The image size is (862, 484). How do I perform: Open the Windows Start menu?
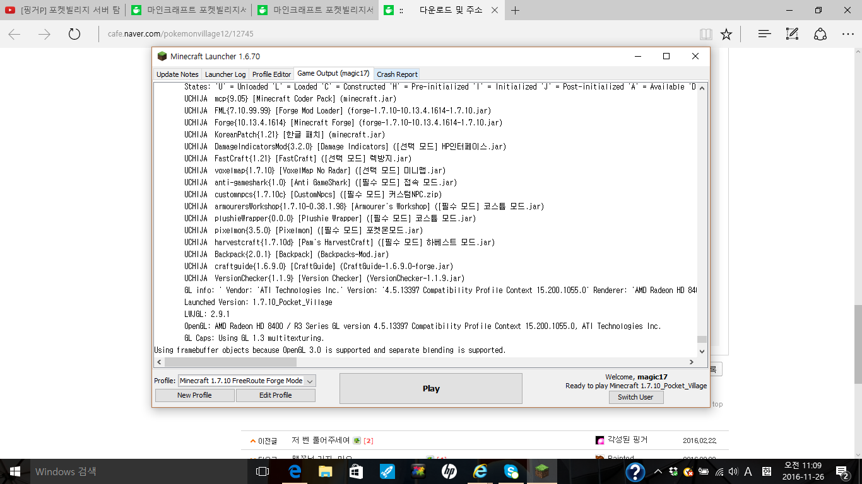point(15,471)
